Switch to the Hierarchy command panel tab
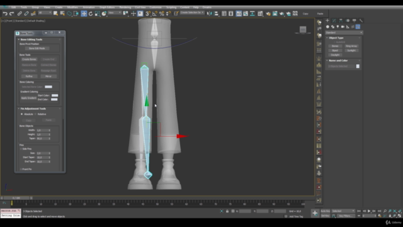The image size is (403, 227). pos(341,21)
